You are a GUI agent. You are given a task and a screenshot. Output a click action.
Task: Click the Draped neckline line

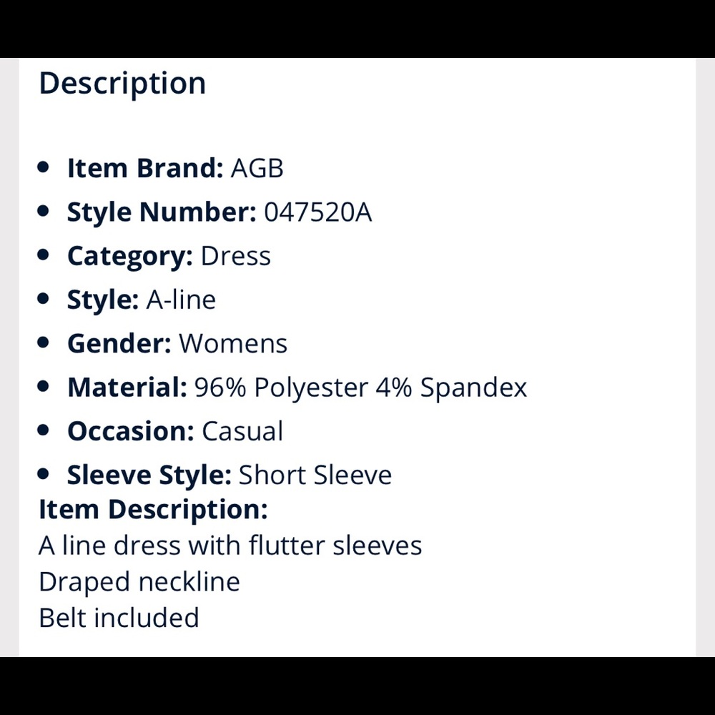(x=139, y=582)
